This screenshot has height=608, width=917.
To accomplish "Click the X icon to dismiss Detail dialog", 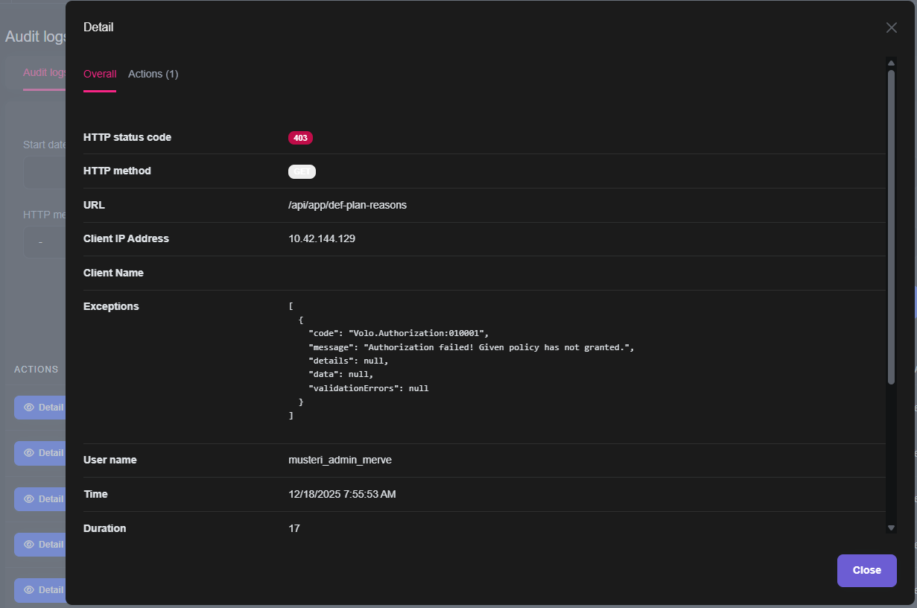I will [x=891, y=28].
